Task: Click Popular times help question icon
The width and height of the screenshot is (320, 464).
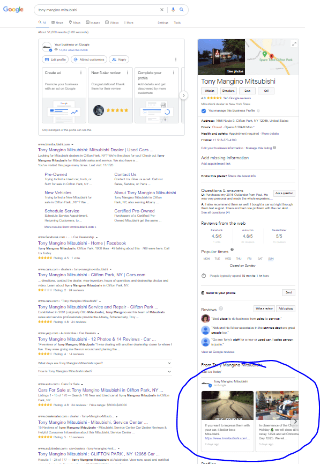Action: tap(232, 249)
